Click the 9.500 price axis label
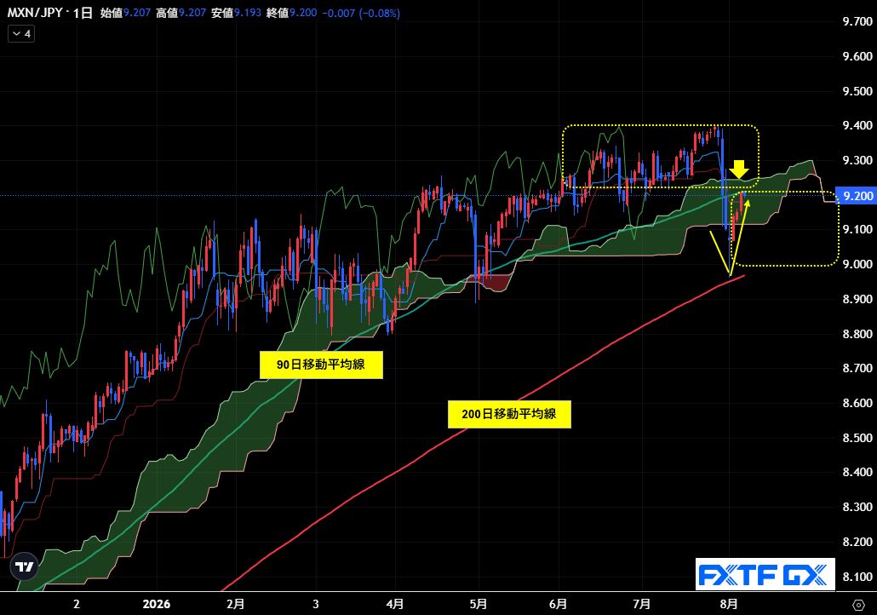 [857, 91]
